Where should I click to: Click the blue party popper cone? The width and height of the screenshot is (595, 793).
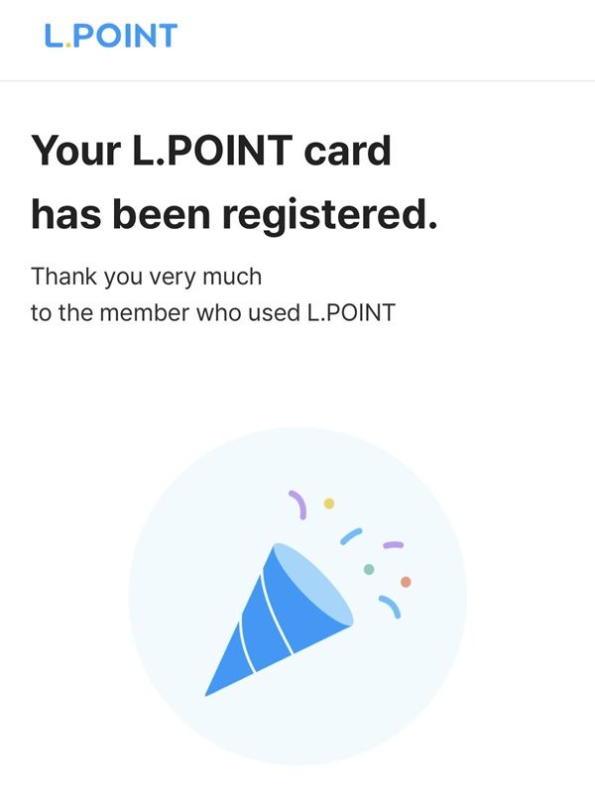268,624
